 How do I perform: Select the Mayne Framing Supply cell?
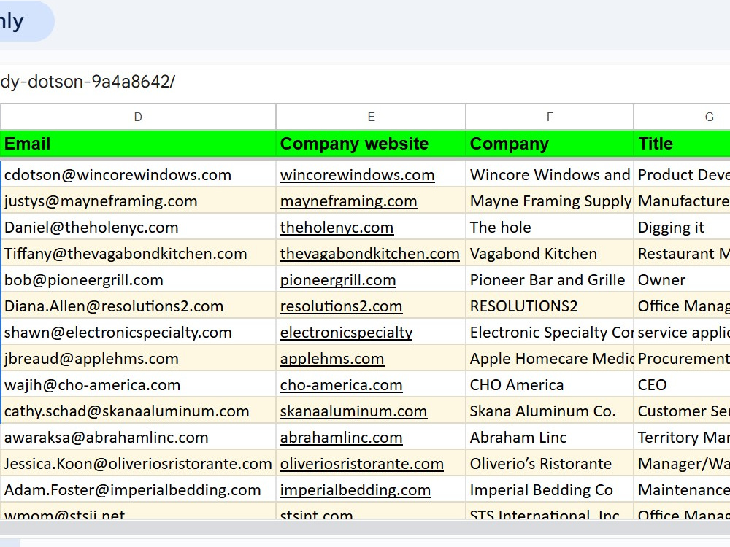pyautogui.click(x=550, y=201)
